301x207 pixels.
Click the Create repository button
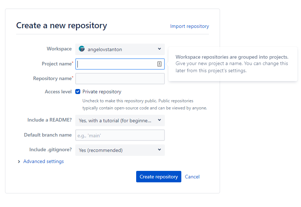pos(158,177)
